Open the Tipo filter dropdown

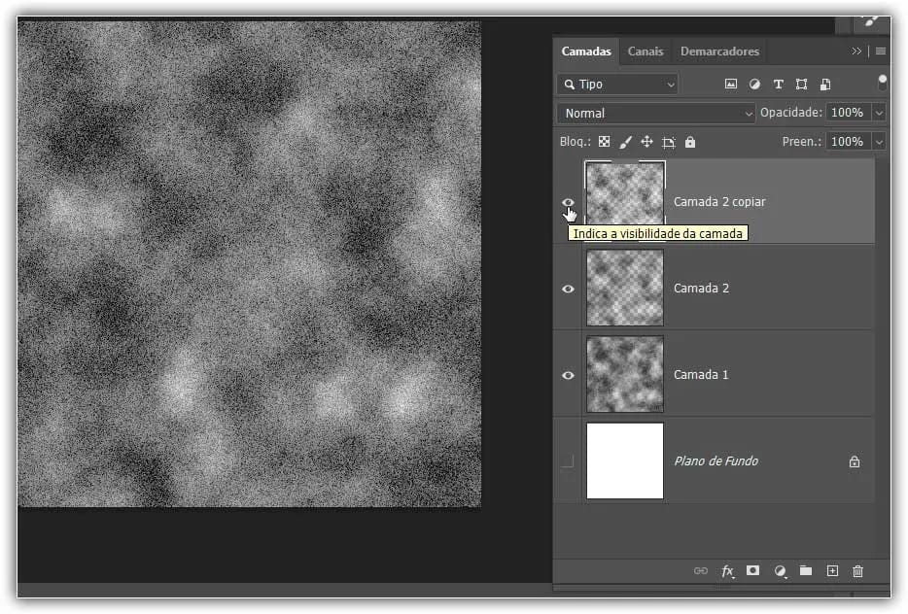click(617, 85)
